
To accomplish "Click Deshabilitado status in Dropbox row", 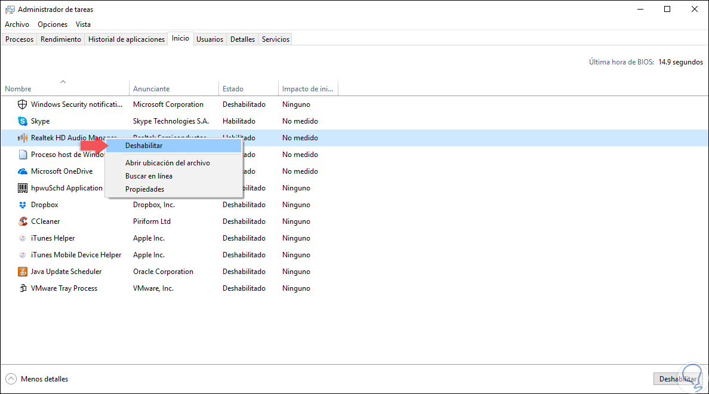I will coord(243,205).
